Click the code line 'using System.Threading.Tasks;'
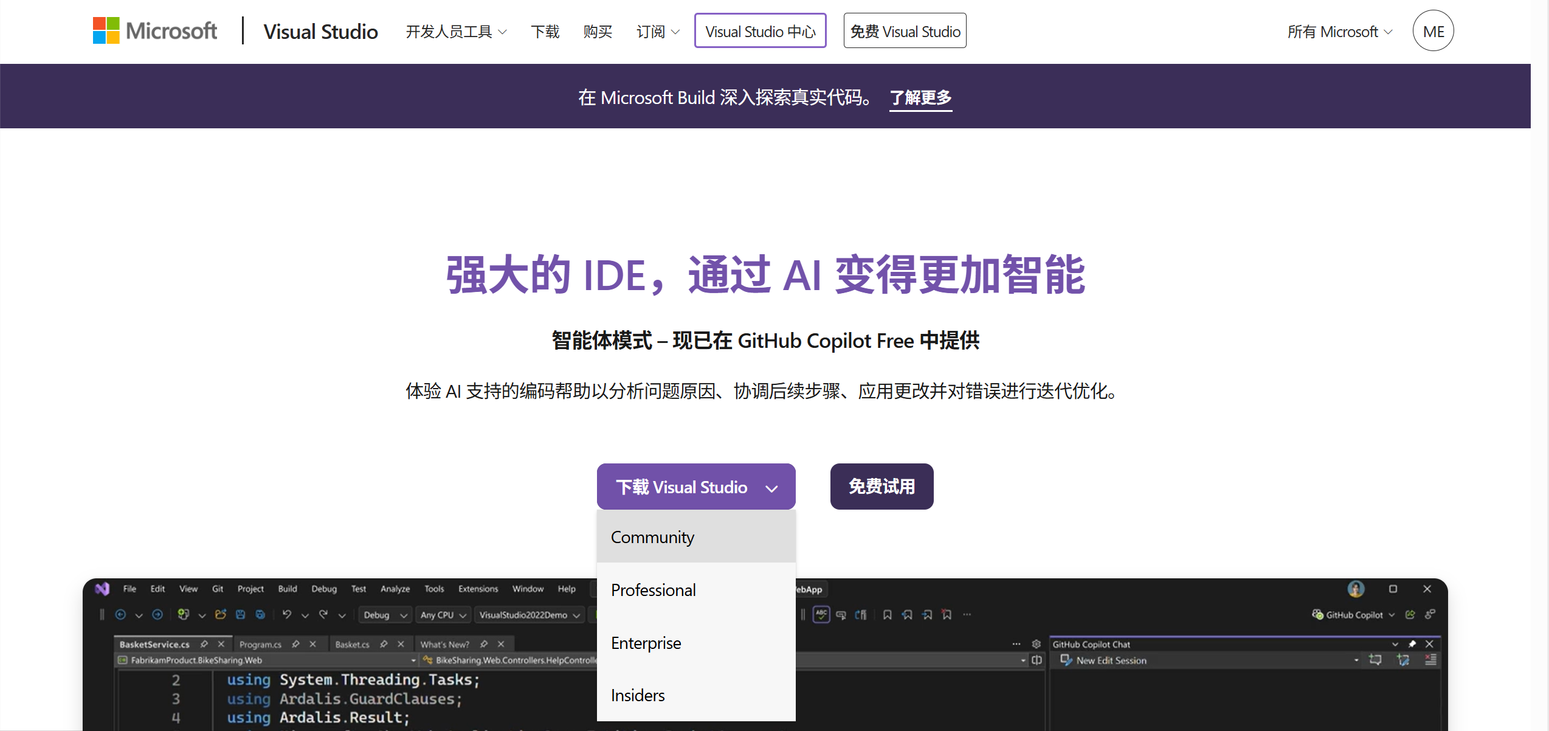Screen dimensions: 1549x731 pos(353,680)
